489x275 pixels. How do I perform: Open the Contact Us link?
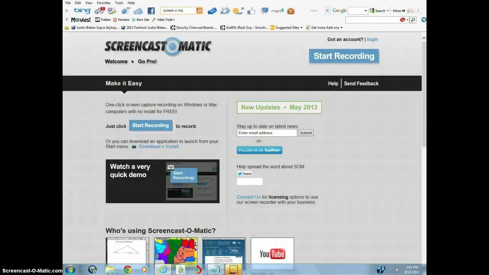pos(249,197)
